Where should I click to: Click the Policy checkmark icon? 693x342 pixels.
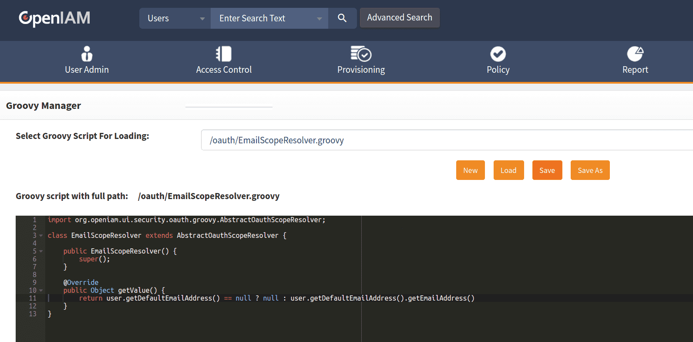(498, 54)
